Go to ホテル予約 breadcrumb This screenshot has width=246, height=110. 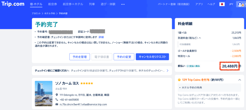click(50, 13)
